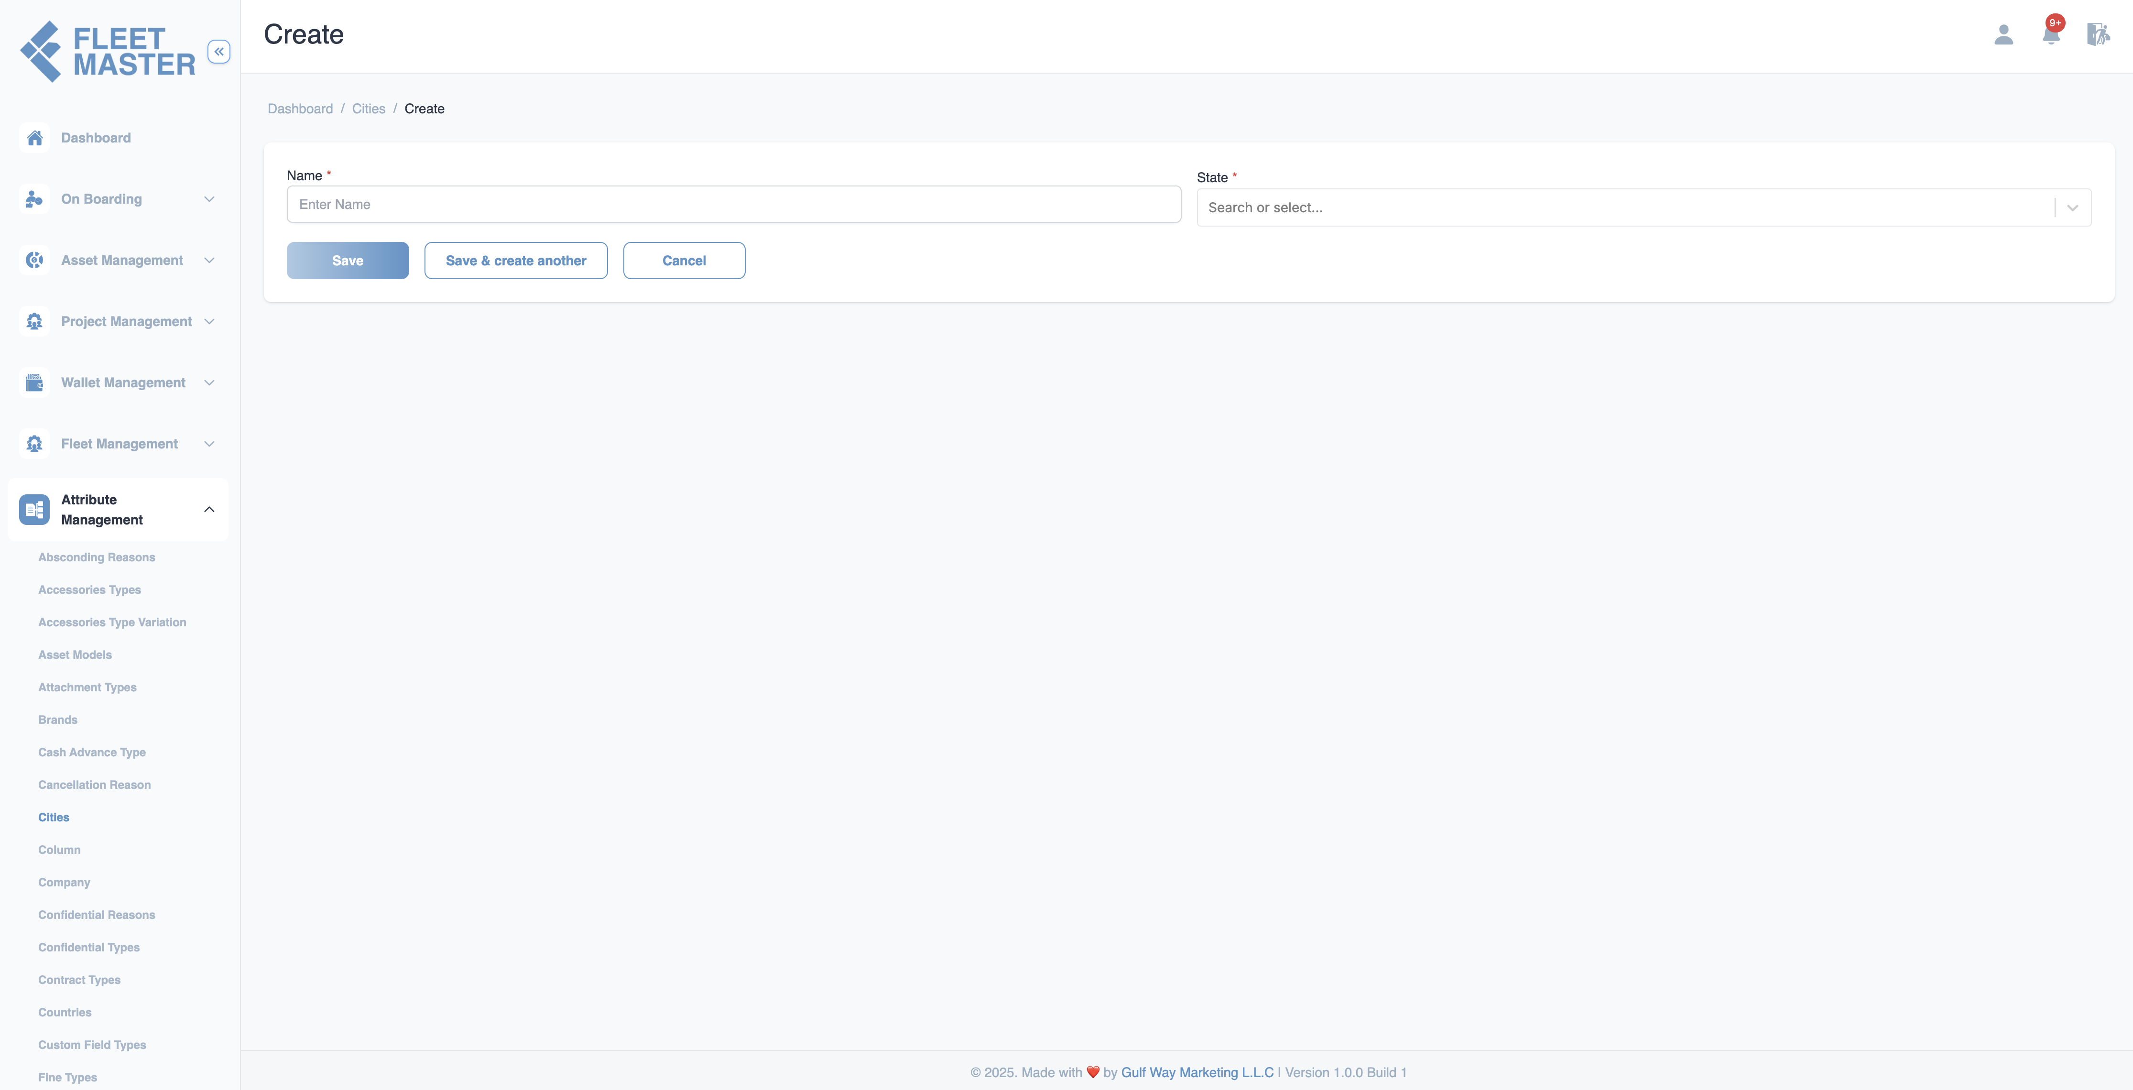This screenshot has height=1090, width=2133.
Task: Select Asset Models submenu item
Action: 75,655
